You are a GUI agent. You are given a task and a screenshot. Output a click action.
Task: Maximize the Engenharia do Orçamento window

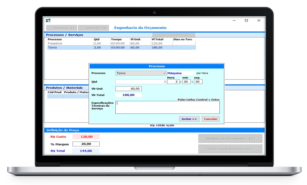point(246,20)
